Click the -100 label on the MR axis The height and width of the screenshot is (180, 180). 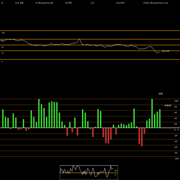coord(176,159)
